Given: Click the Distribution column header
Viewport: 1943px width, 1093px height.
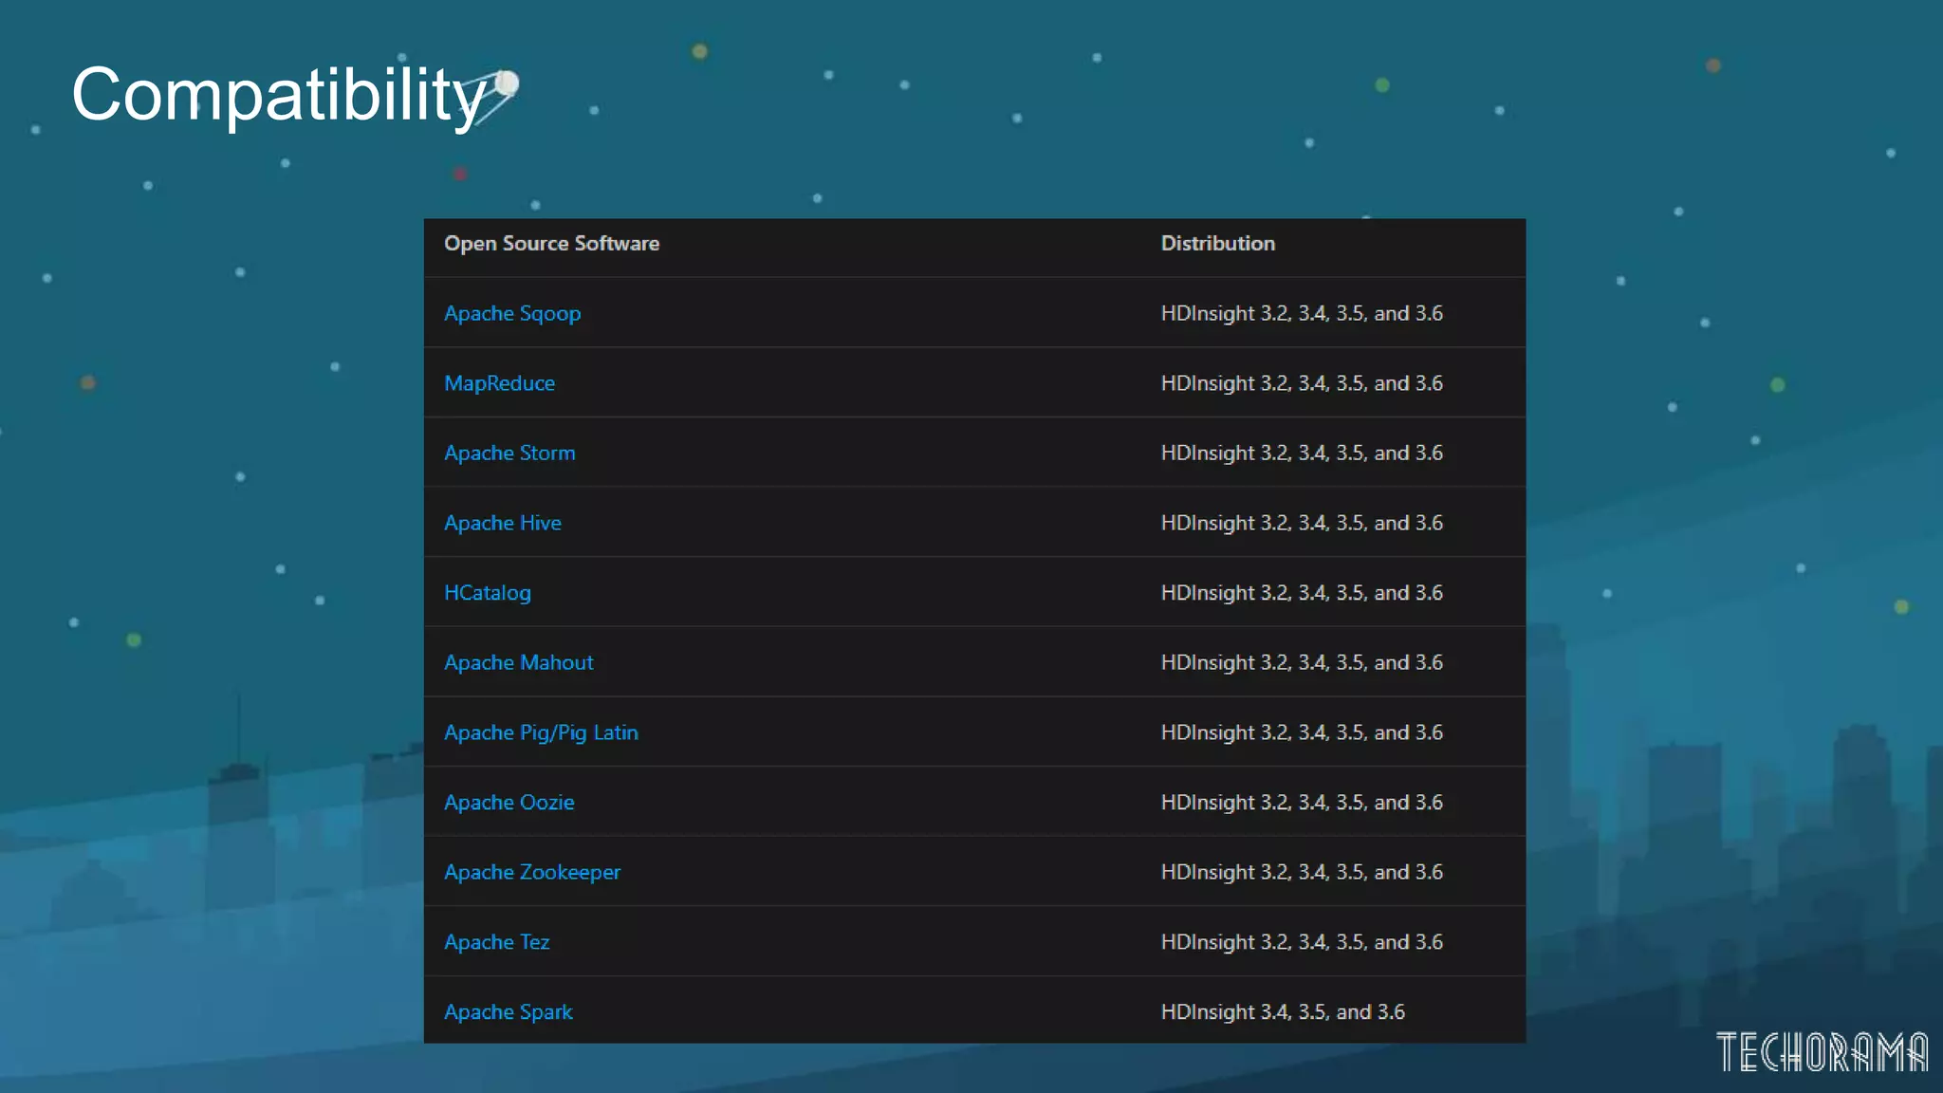Looking at the screenshot, I should coord(1217,244).
